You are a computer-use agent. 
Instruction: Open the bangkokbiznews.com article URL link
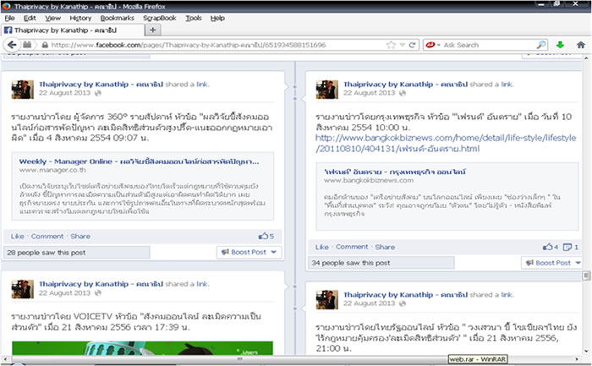[x=446, y=143]
